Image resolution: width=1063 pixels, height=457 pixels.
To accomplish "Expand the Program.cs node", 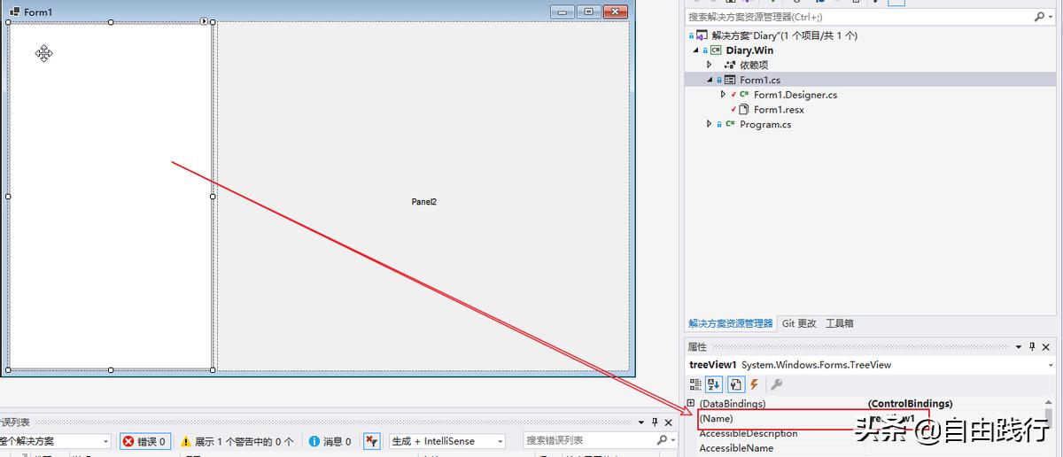I will [x=710, y=124].
